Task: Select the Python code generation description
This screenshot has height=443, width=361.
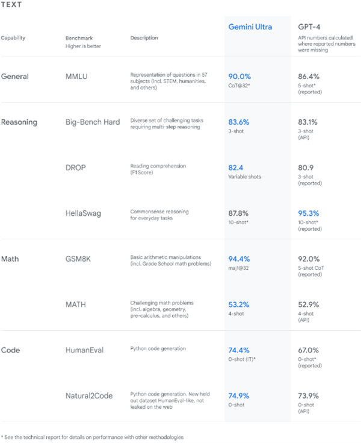Action: 158,349
